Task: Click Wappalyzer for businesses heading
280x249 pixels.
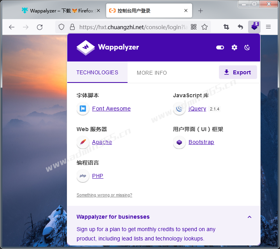Action: 113,217
